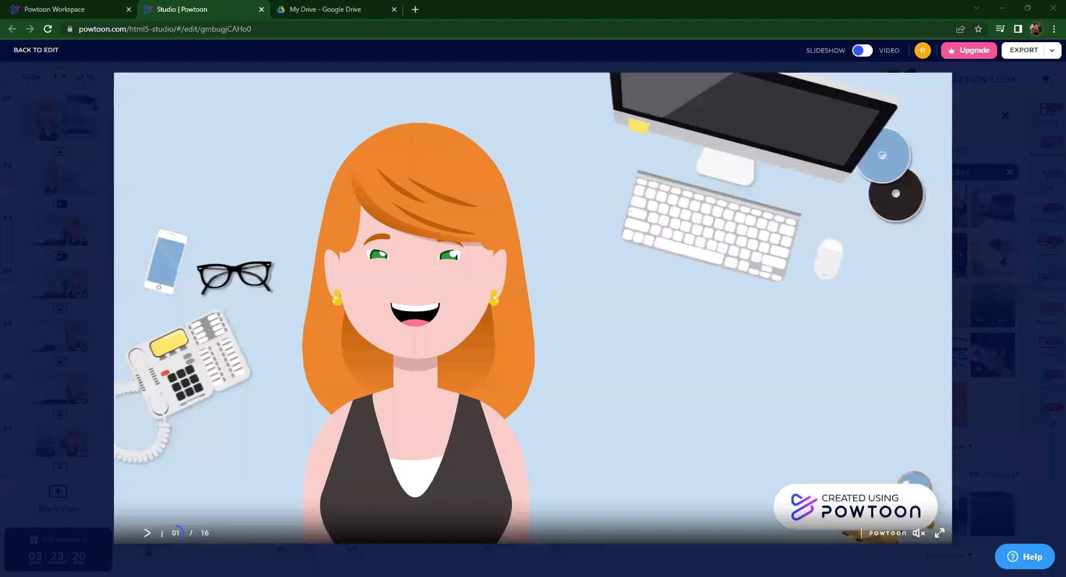Share this page from address bar

click(x=961, y=29)
